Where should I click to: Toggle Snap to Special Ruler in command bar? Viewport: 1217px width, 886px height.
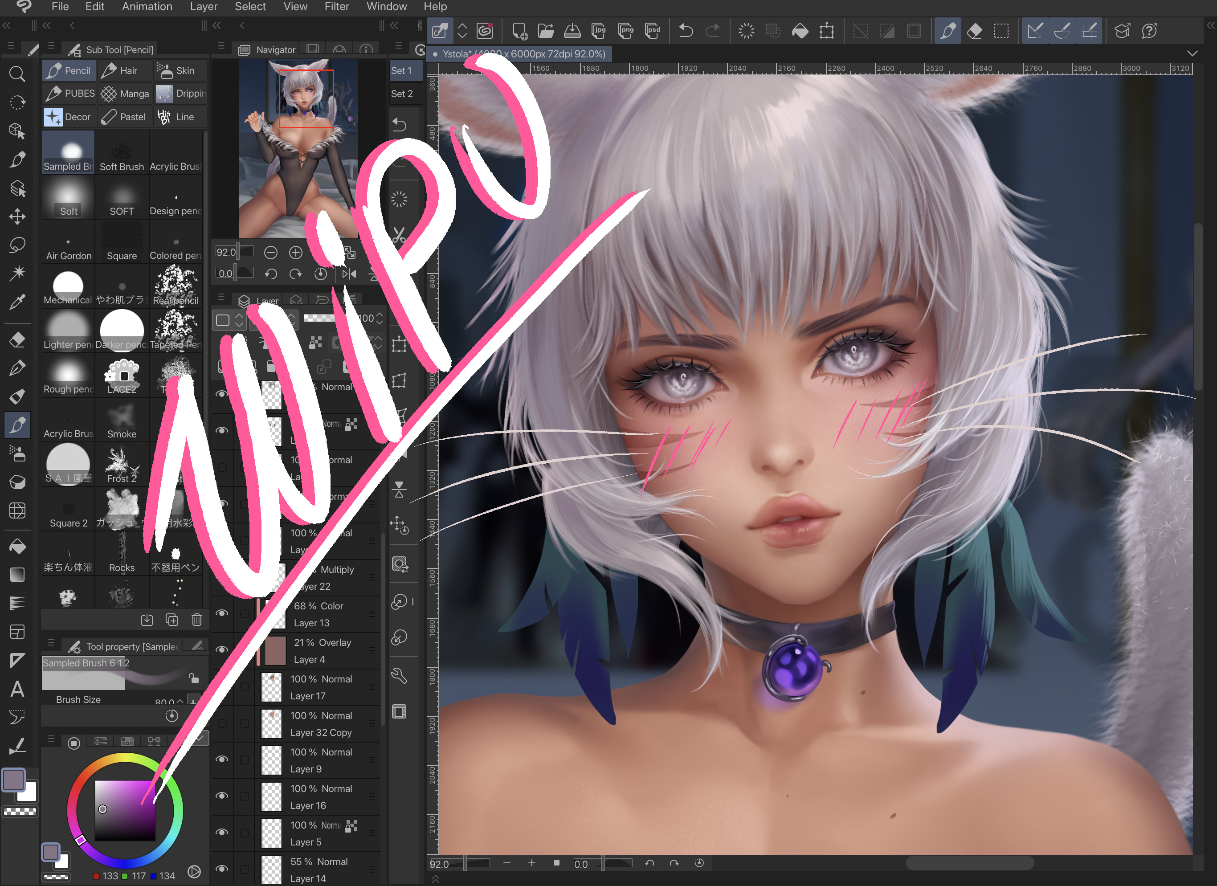[x=1062, y=31]
